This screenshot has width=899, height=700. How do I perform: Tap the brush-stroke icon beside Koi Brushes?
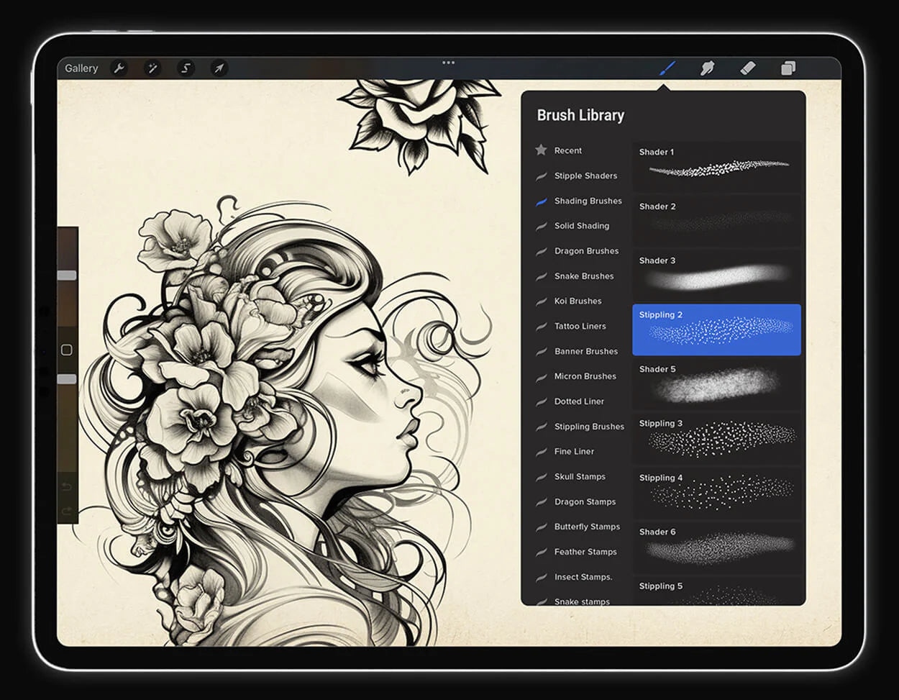point(541,301)
